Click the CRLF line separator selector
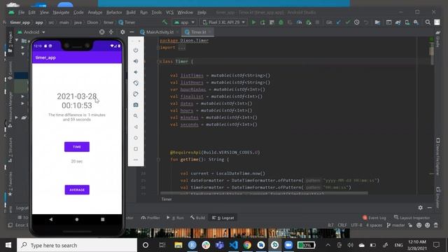The height and width of the screenshot is (252, 448). tap(342, 225)
